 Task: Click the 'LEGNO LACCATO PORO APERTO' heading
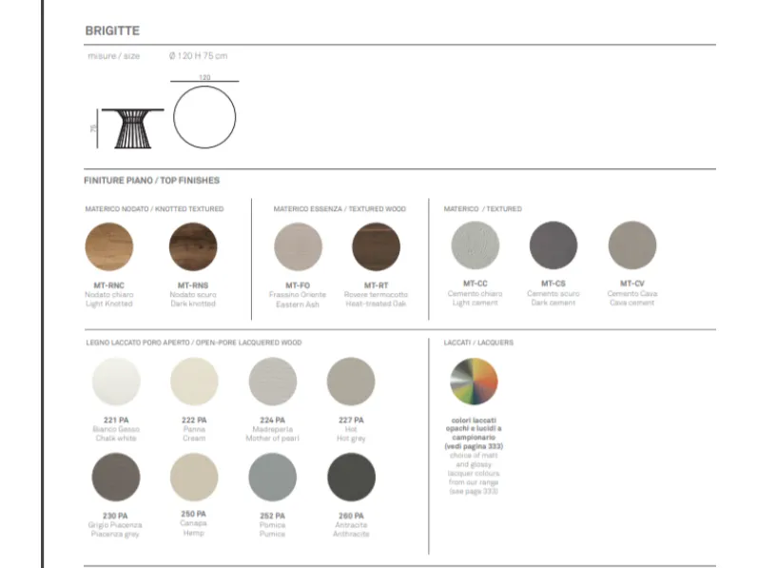[194, 343]
